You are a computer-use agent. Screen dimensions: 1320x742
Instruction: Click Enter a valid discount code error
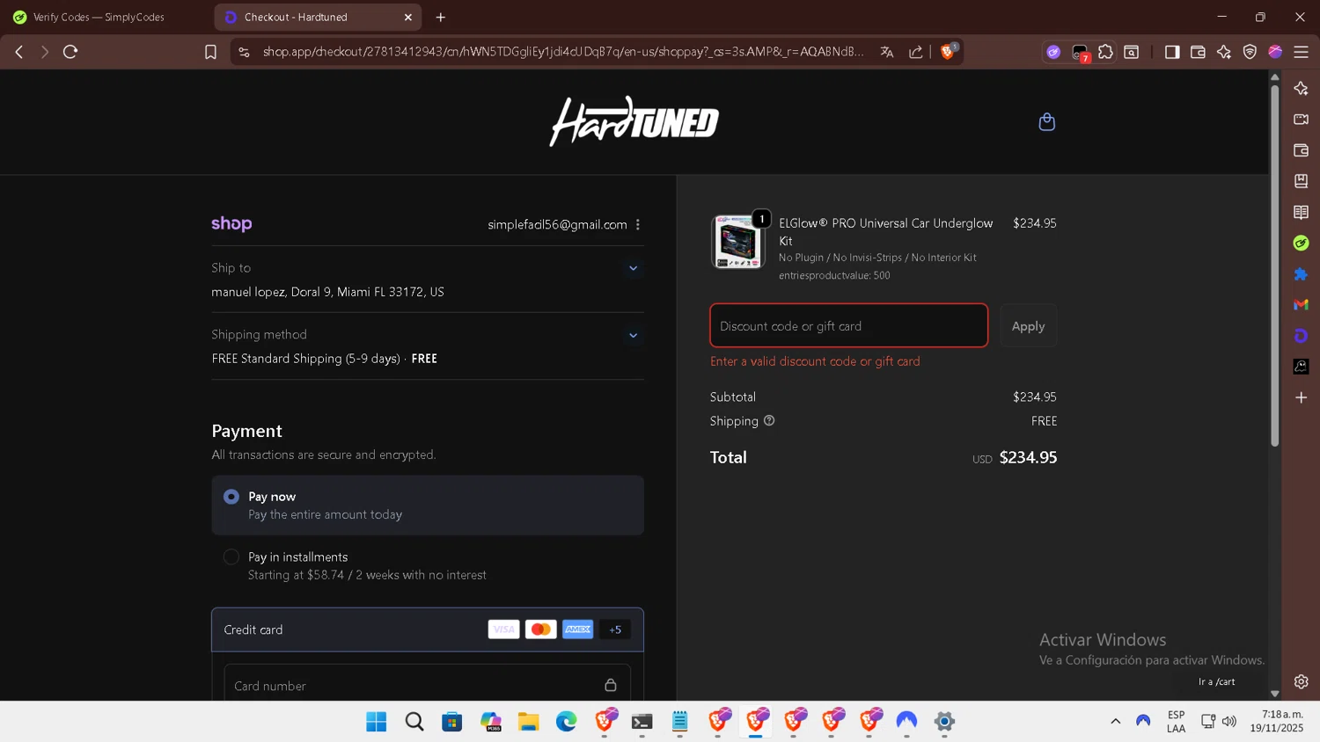pos(815,361)
